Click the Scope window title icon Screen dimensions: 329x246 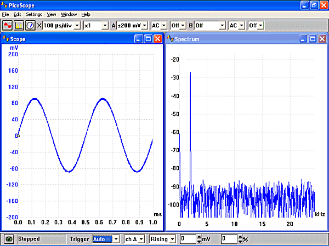pyautogui.click(x=5, y=39)
